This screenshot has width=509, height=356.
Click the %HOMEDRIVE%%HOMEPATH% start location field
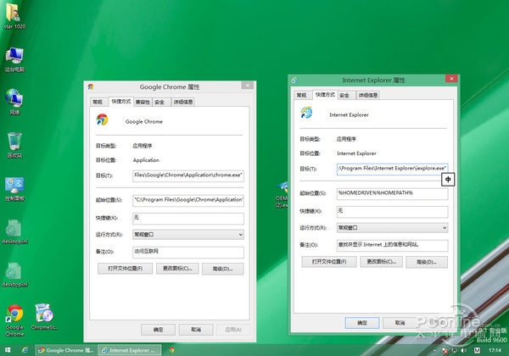click(x=393, y=193)
